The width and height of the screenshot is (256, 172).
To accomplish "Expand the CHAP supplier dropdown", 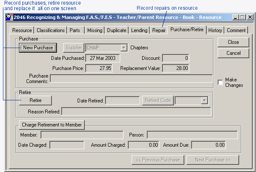I will (123, 48).
